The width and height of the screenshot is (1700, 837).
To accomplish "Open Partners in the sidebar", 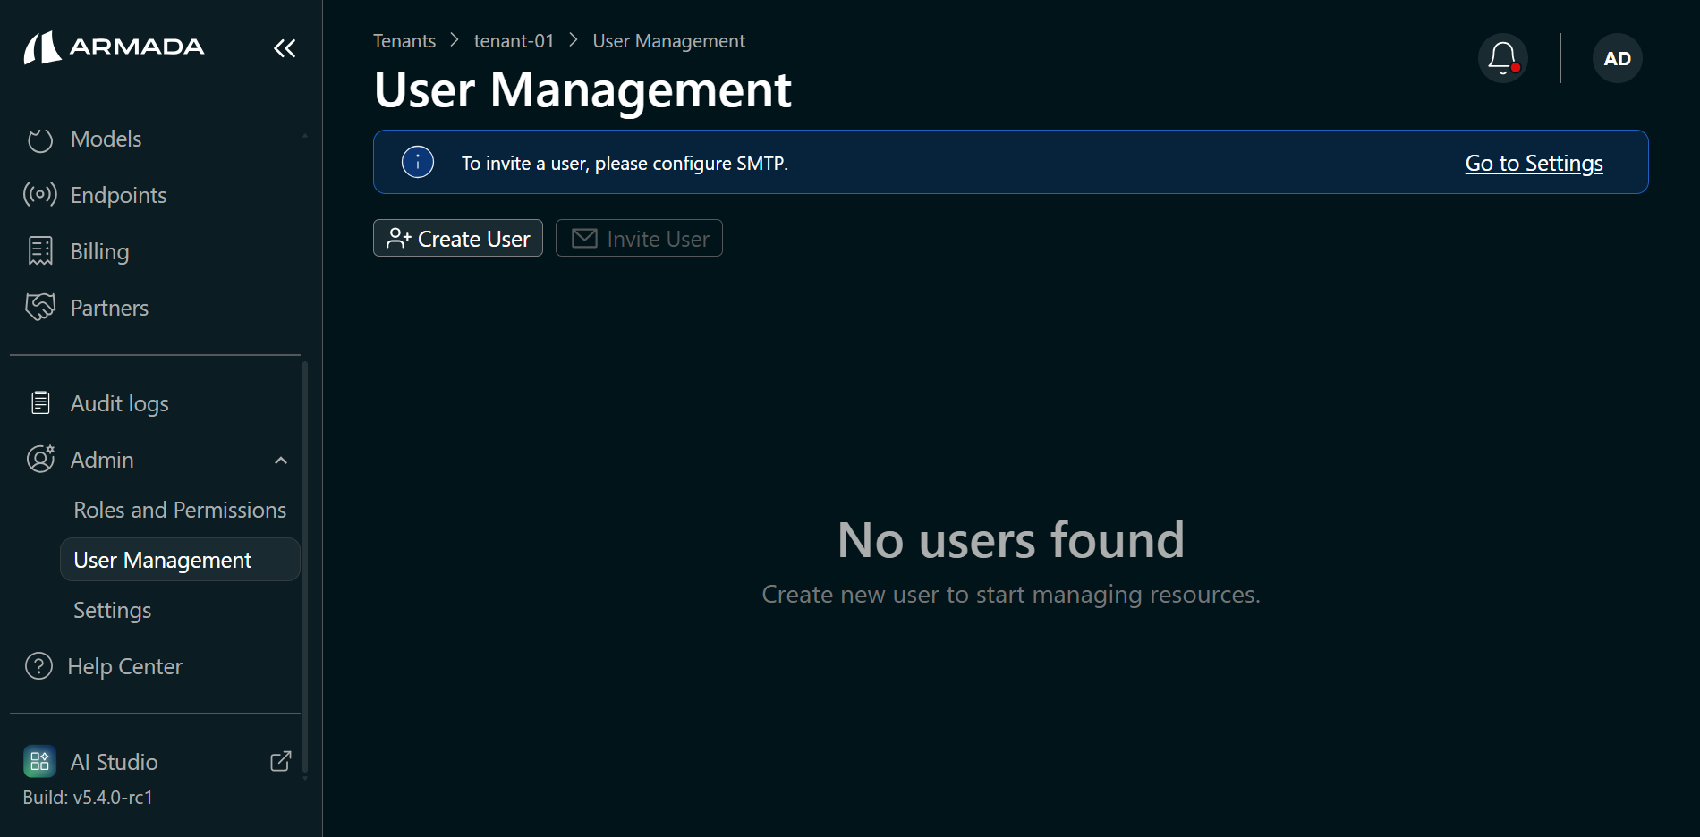I will 109,308.
